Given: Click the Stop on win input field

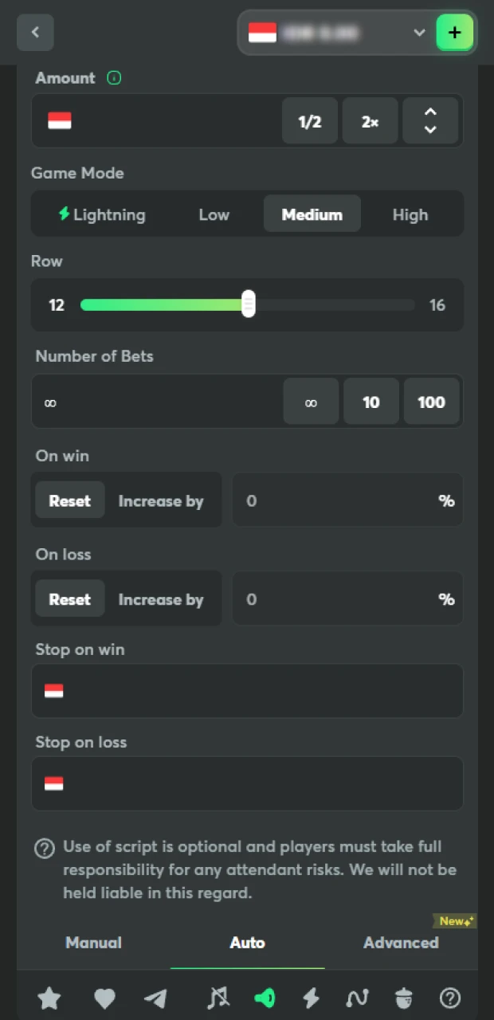Looking at the screenshot, I should 247,691.
